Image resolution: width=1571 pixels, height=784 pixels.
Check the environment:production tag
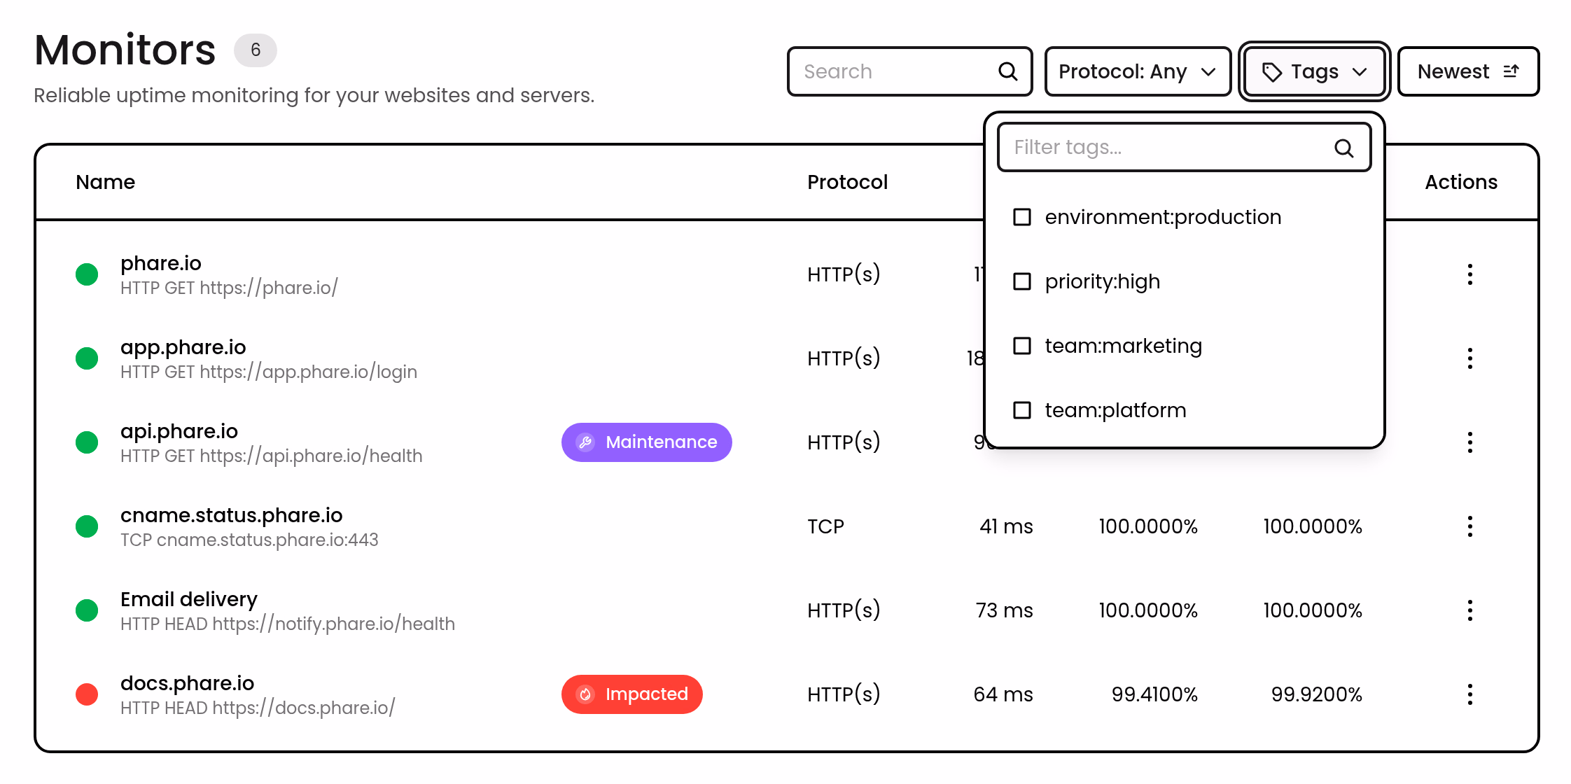point(1022,217)
